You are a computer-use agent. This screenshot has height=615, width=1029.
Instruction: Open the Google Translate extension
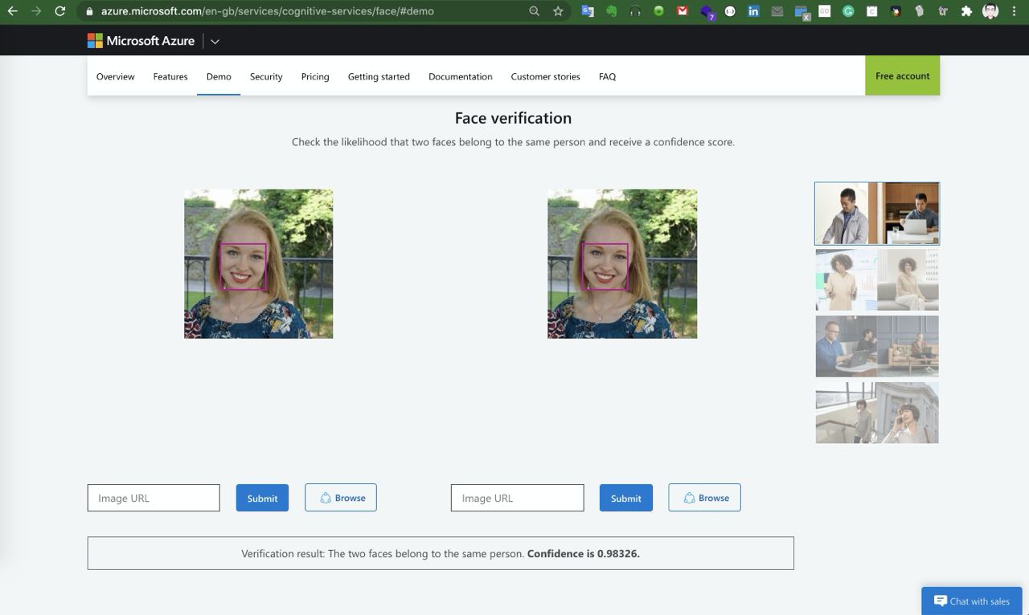(x=588, y=11)
